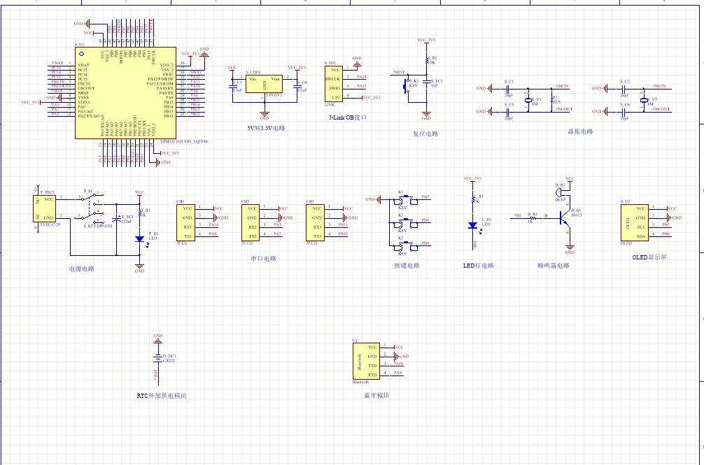Click the RTC外部供电模块 caption label

pos(162,396)
